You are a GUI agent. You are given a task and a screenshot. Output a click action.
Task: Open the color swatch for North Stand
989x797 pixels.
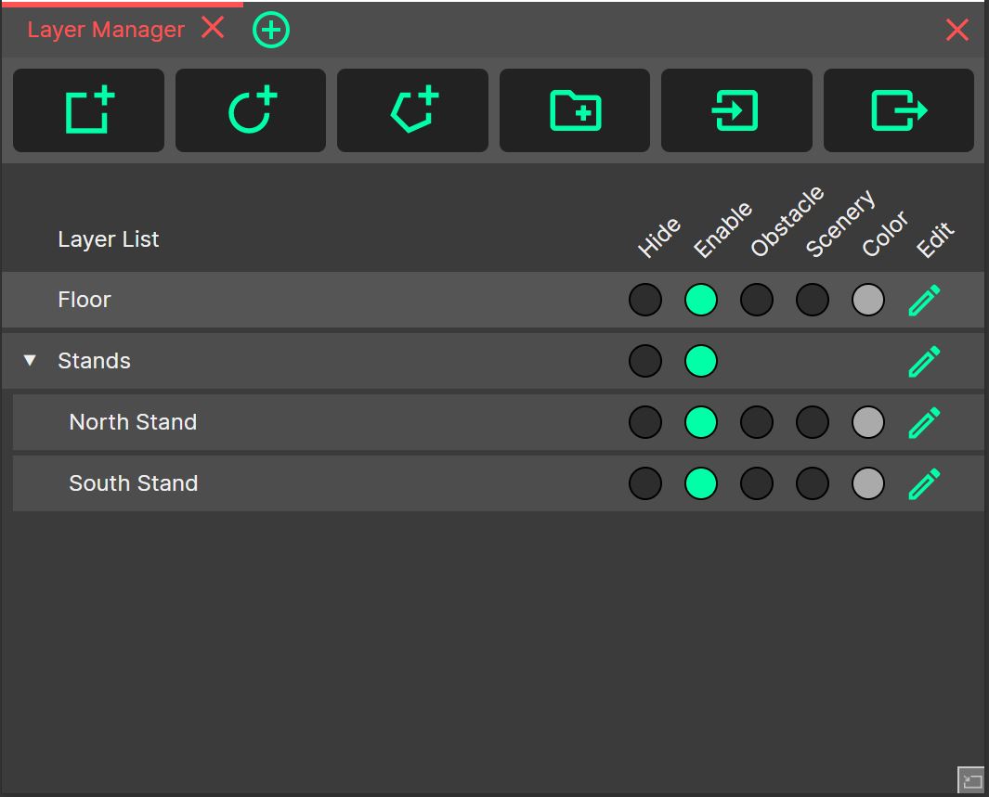(868, 422)
